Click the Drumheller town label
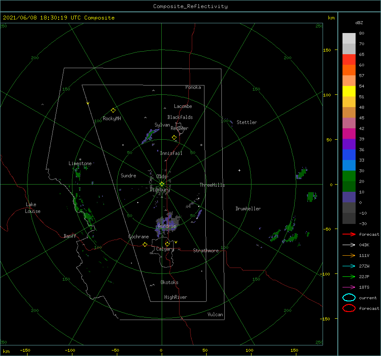 click(248, 209)
